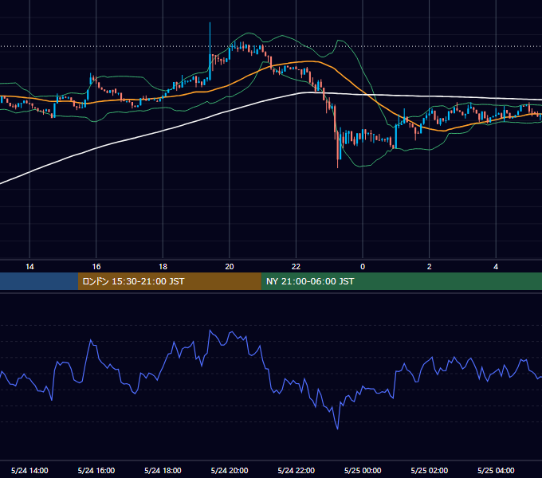
Task: Click the 4 hour axis label
Action: point(496,267)
